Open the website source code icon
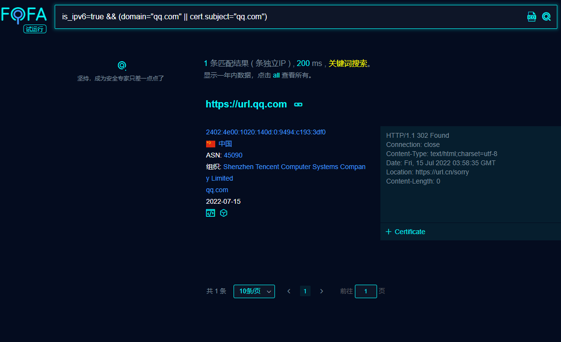The image size is (561, 342). point(210,213)
